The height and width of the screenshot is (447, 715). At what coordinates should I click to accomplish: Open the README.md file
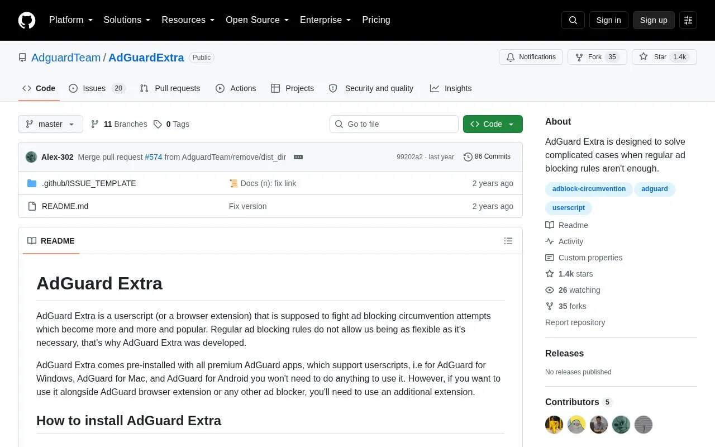pyautogui.click(x=65, y=206)
